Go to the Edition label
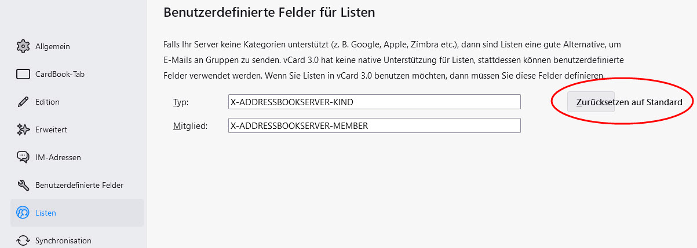The image size is (697, 248). pyautogui.click(x=48, y=102)
